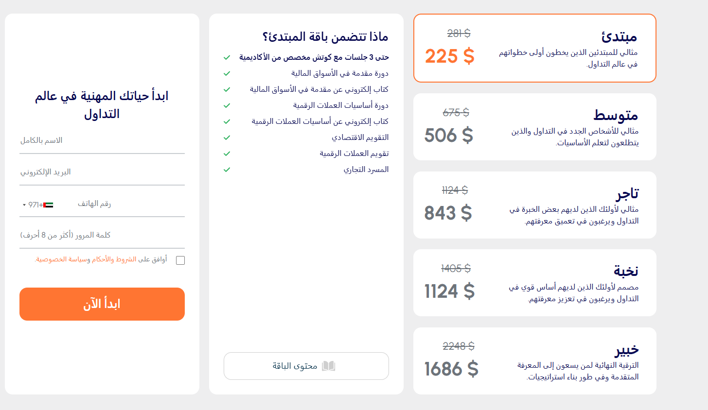Viewport: 708px width, 410px height.
Task: Click the UAE flag icon in phone field
Action: (48, 205)
